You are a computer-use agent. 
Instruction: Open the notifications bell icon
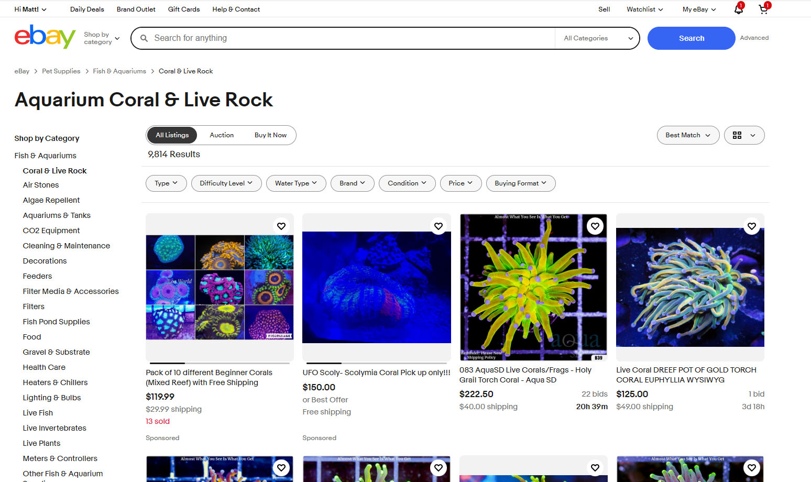coord(739,9)
